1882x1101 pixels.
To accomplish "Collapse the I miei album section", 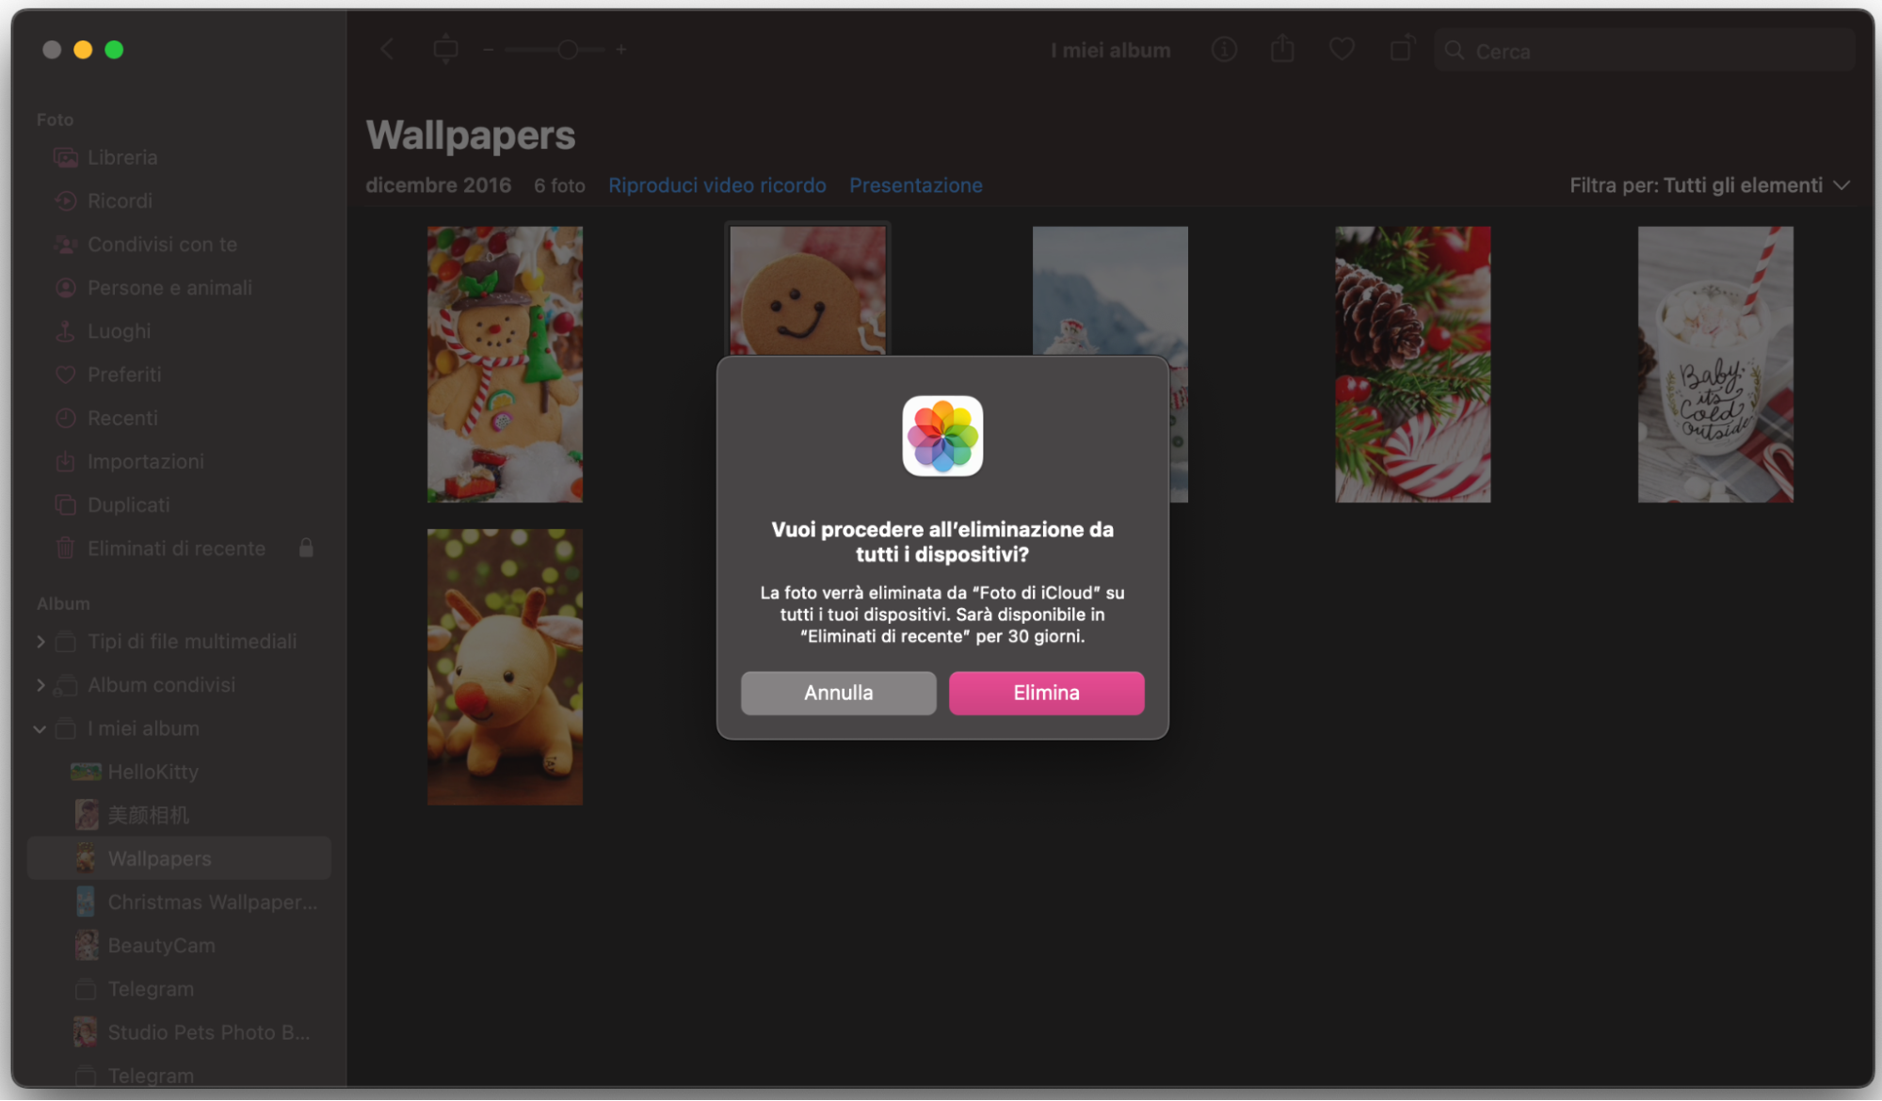I will click(x=40, y=728).
